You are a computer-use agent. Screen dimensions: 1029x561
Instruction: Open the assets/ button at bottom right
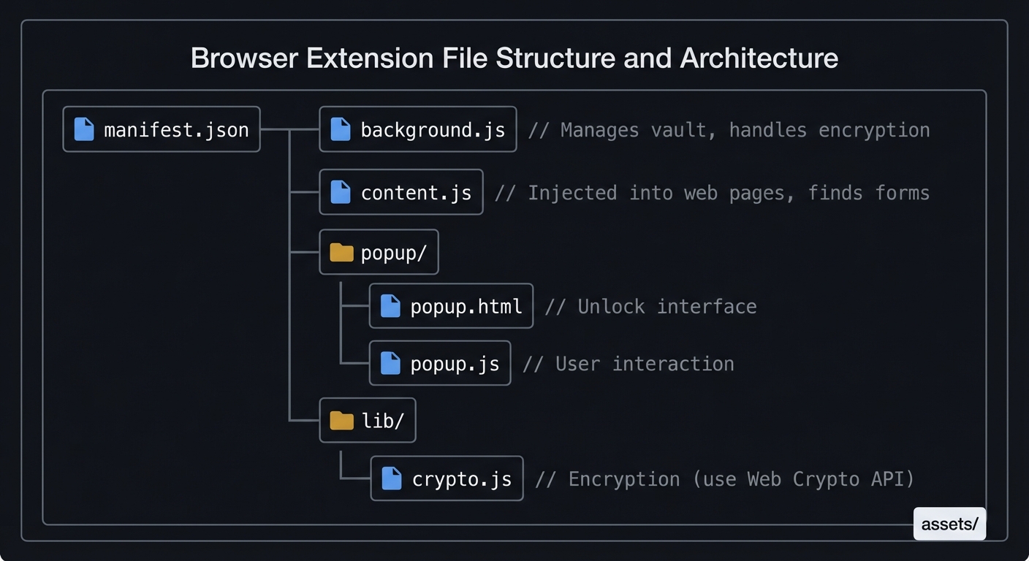point(949,524)
